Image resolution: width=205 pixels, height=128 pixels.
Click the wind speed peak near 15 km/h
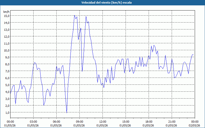coord(75,16)
